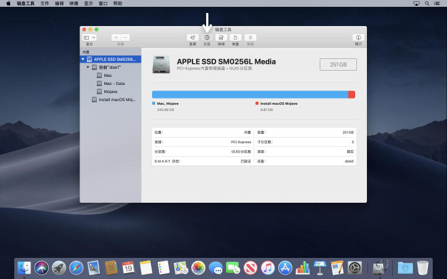447x279 pixels.
Task: Open Mail from the Dock
Action: (94, 268)
